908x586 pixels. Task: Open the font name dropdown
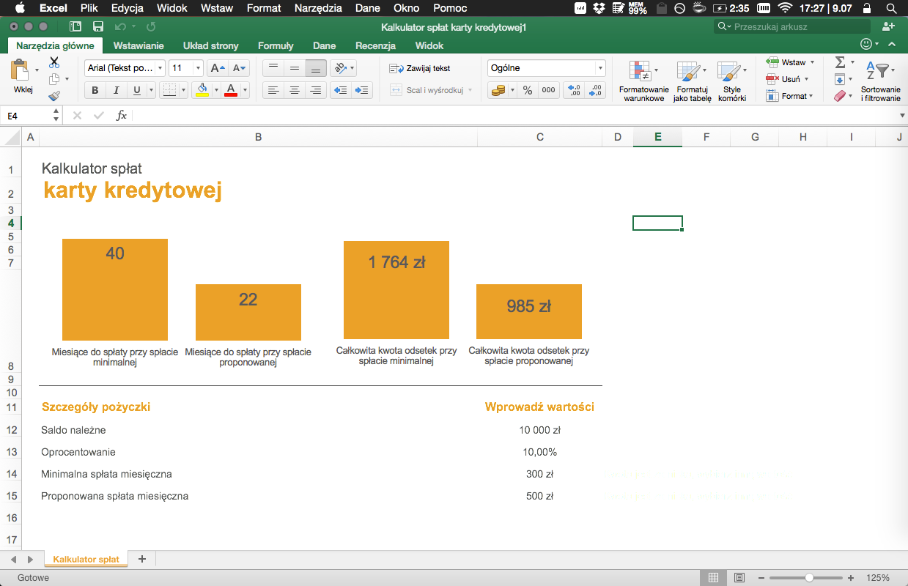pos(160,68)
